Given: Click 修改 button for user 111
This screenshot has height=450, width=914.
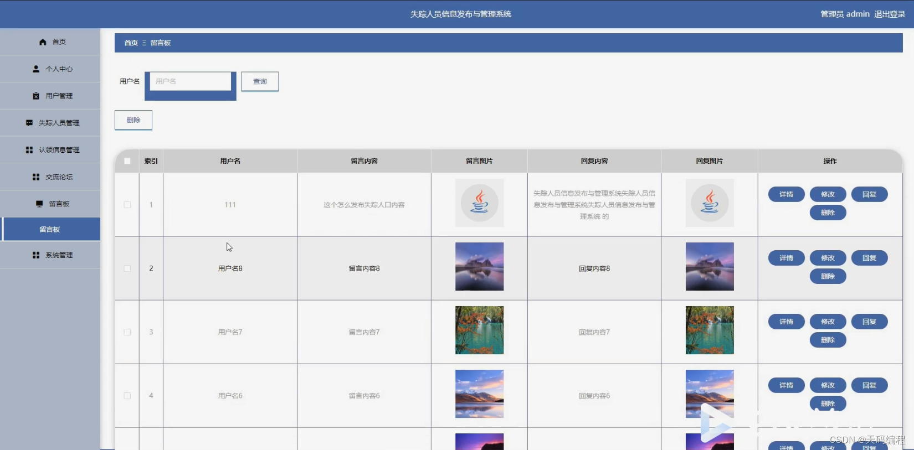Looking at the screenshot, I should [x=828, y=194].
